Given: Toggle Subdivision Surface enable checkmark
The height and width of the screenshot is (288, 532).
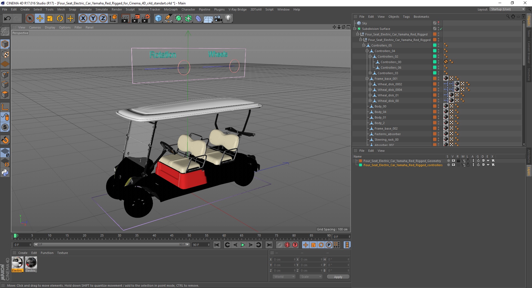Looking at the screenshot, I should coord(441,29).
